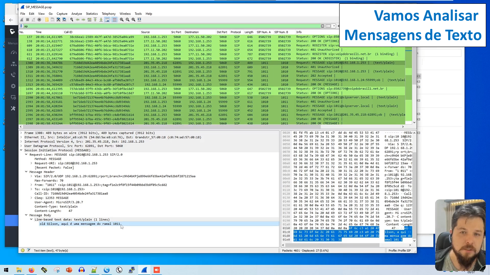Expand the Frame 1308 tree node
Screen dimensions: 490x275
[21, 133]
